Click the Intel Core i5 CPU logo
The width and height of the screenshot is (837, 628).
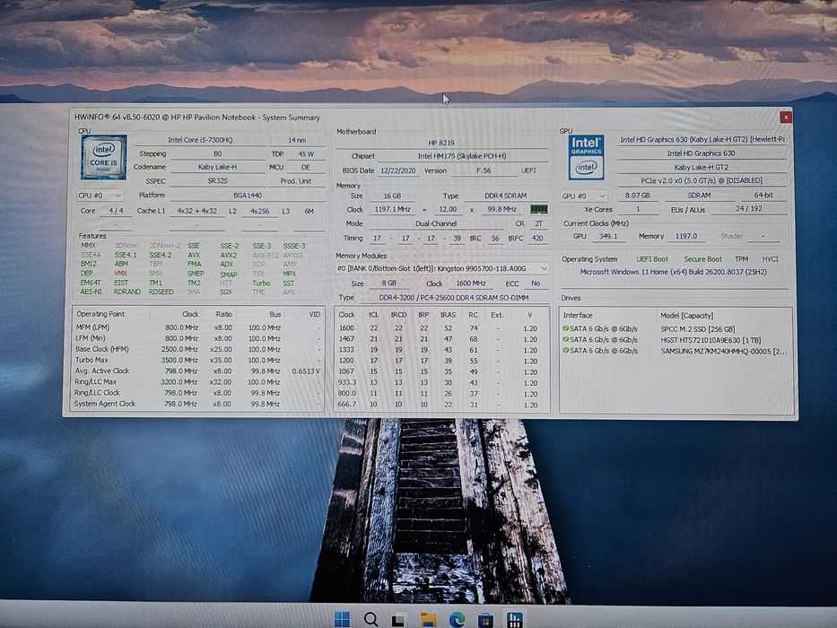[103, 158]
